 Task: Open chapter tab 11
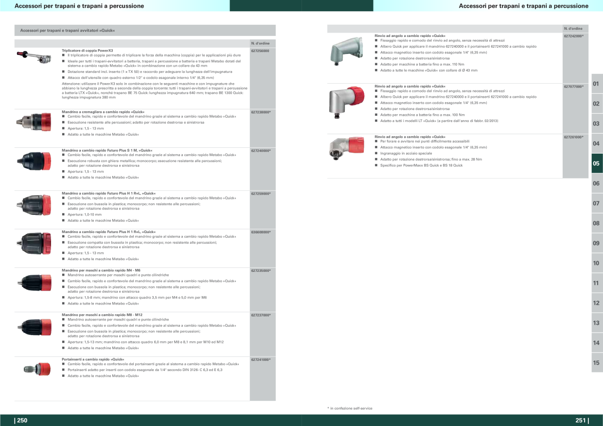pyautogui.click(x=597, y=283)
